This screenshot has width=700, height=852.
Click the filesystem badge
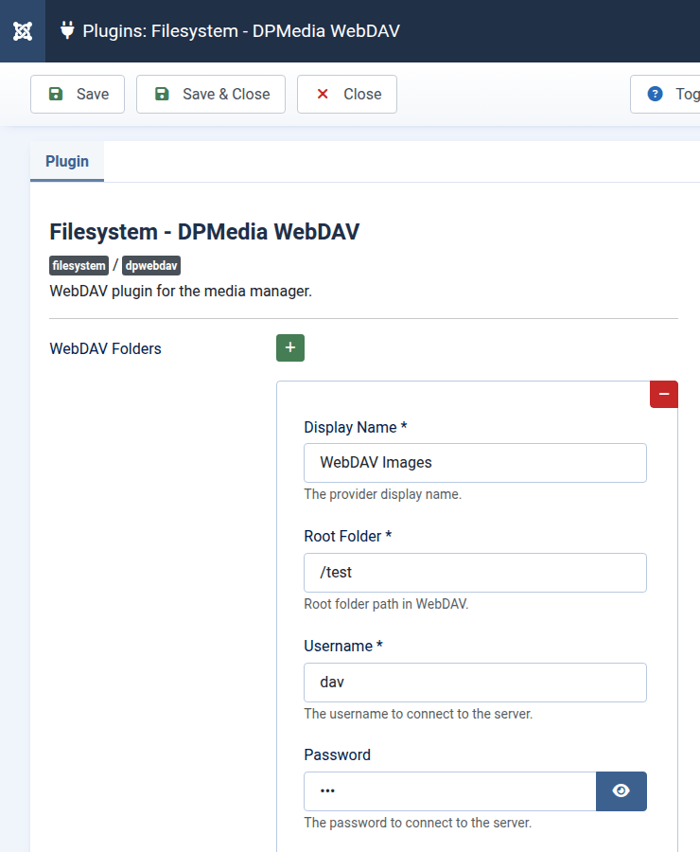tap(79, 266)
